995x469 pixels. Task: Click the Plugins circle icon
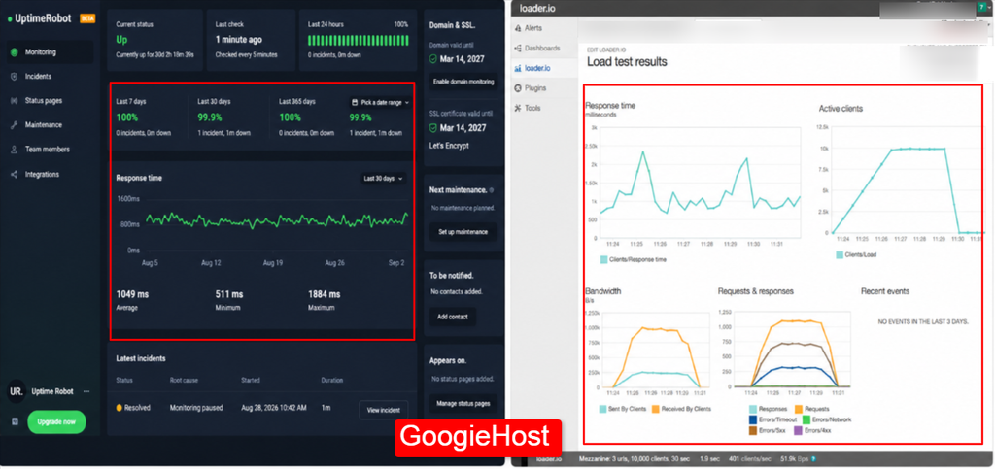point(519,88)
